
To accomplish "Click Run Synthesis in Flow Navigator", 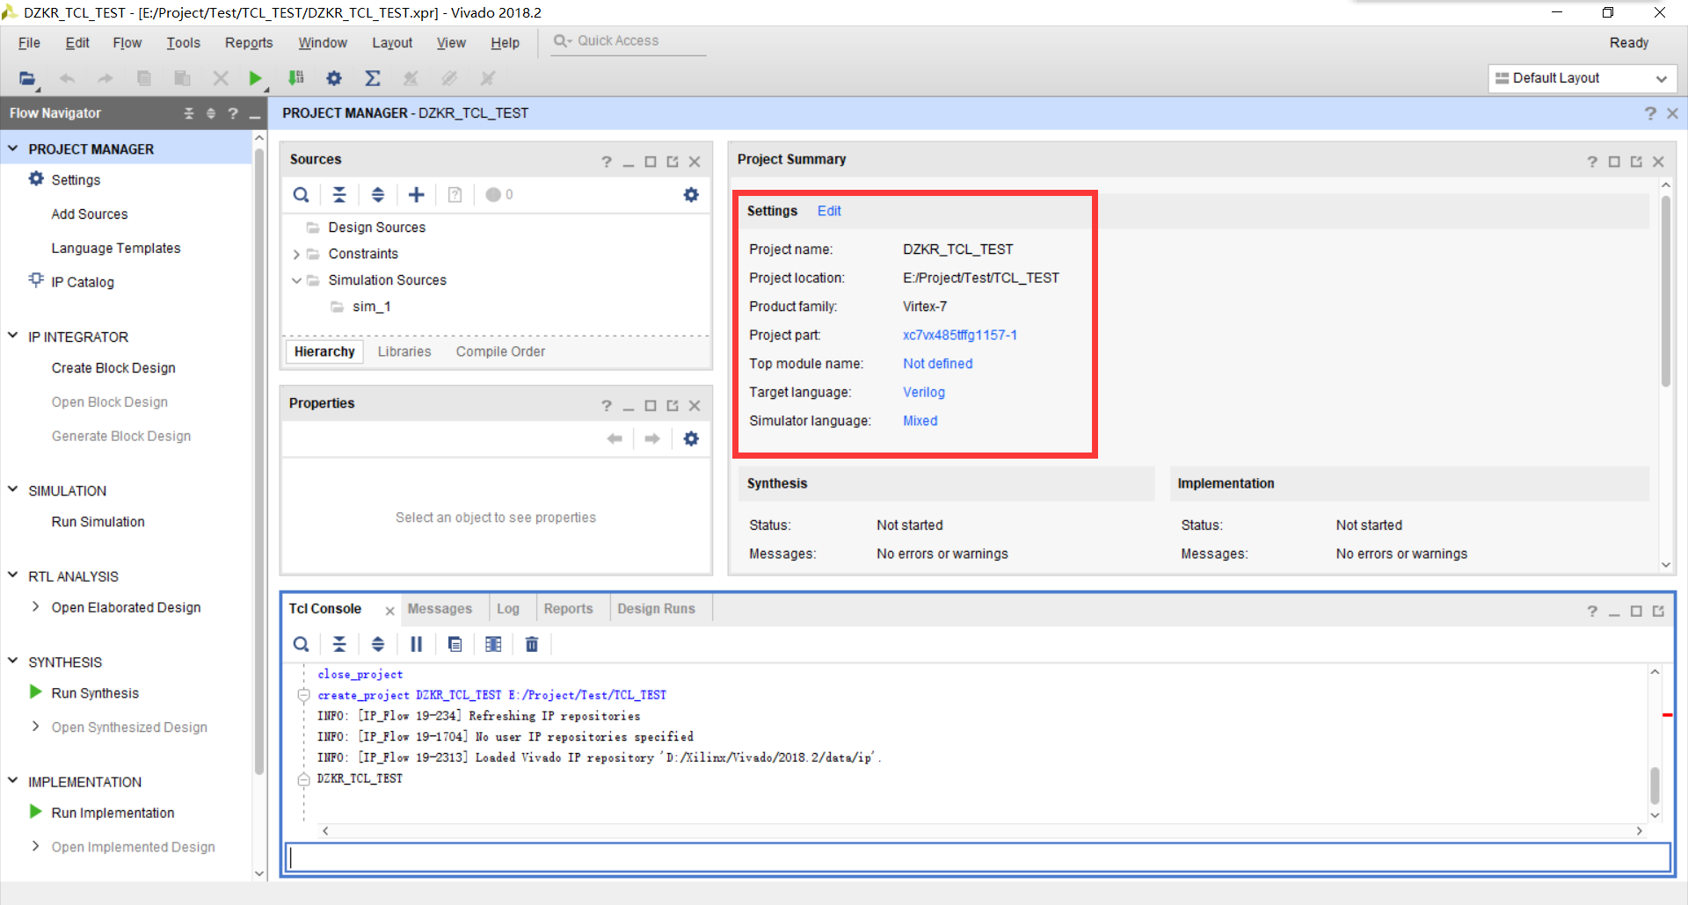I will point(95,693).
